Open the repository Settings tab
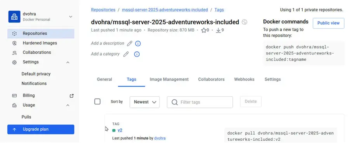The image size is (350, 143). [x=272, y=79]
